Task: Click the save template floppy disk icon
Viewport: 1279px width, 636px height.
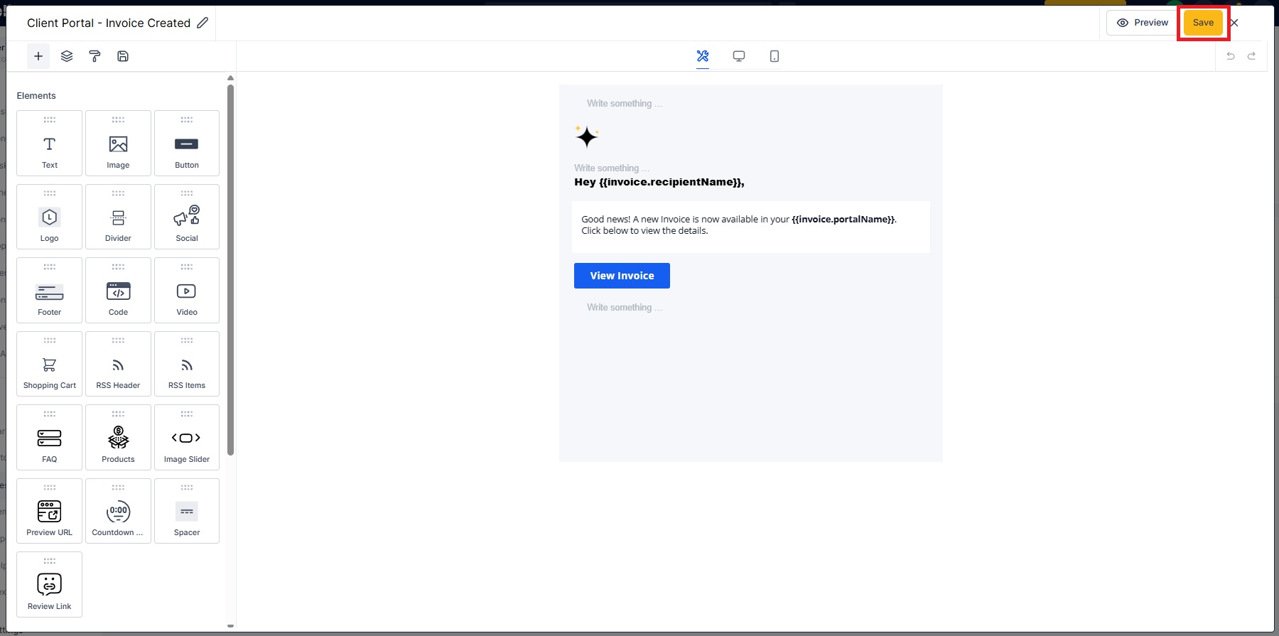Action: [123, 56]
